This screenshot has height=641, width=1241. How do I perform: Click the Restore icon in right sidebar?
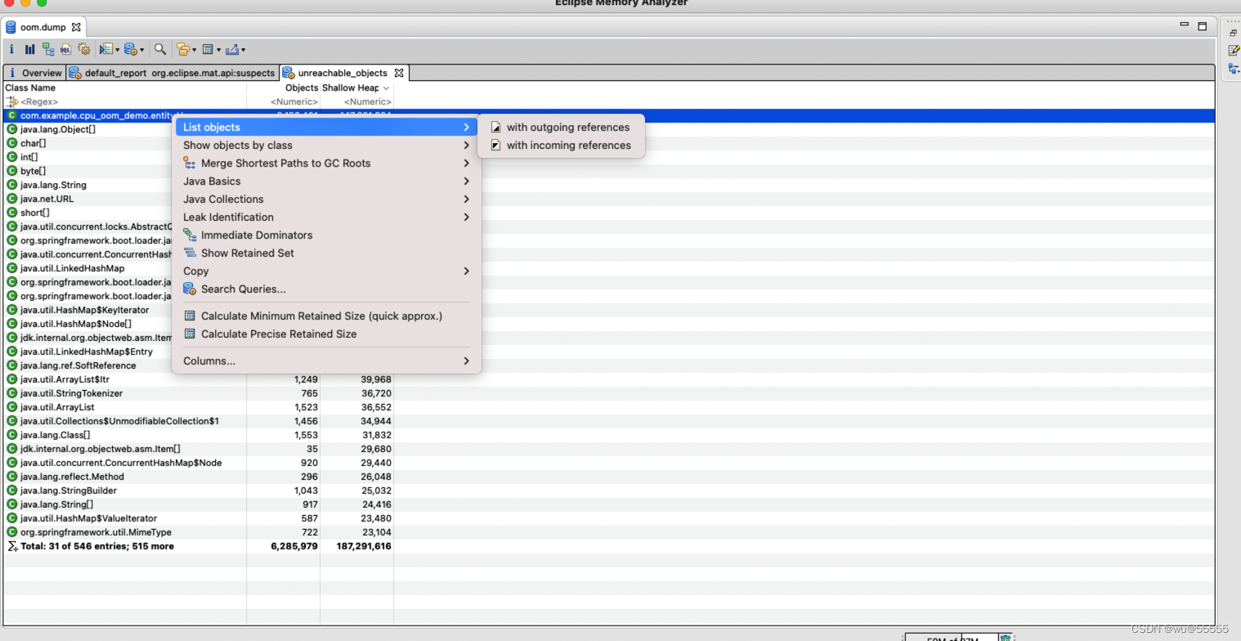coord(1234,33)
